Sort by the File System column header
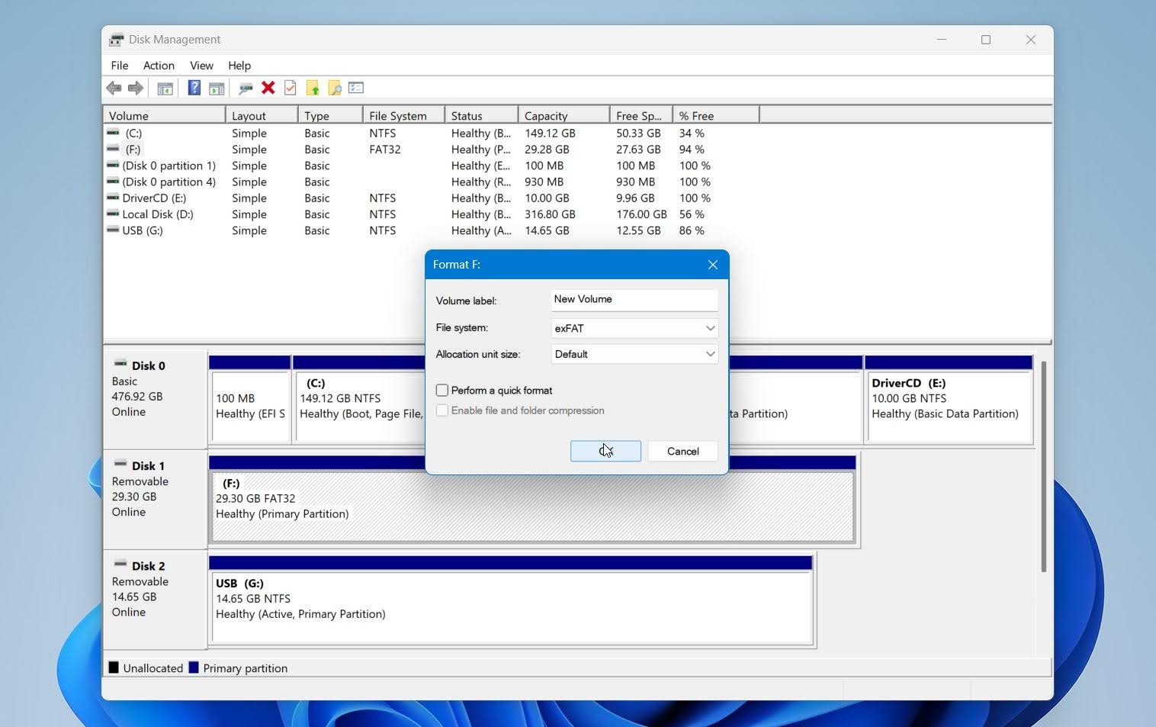Screen dimensions: 1156x727 coord(404,115)
